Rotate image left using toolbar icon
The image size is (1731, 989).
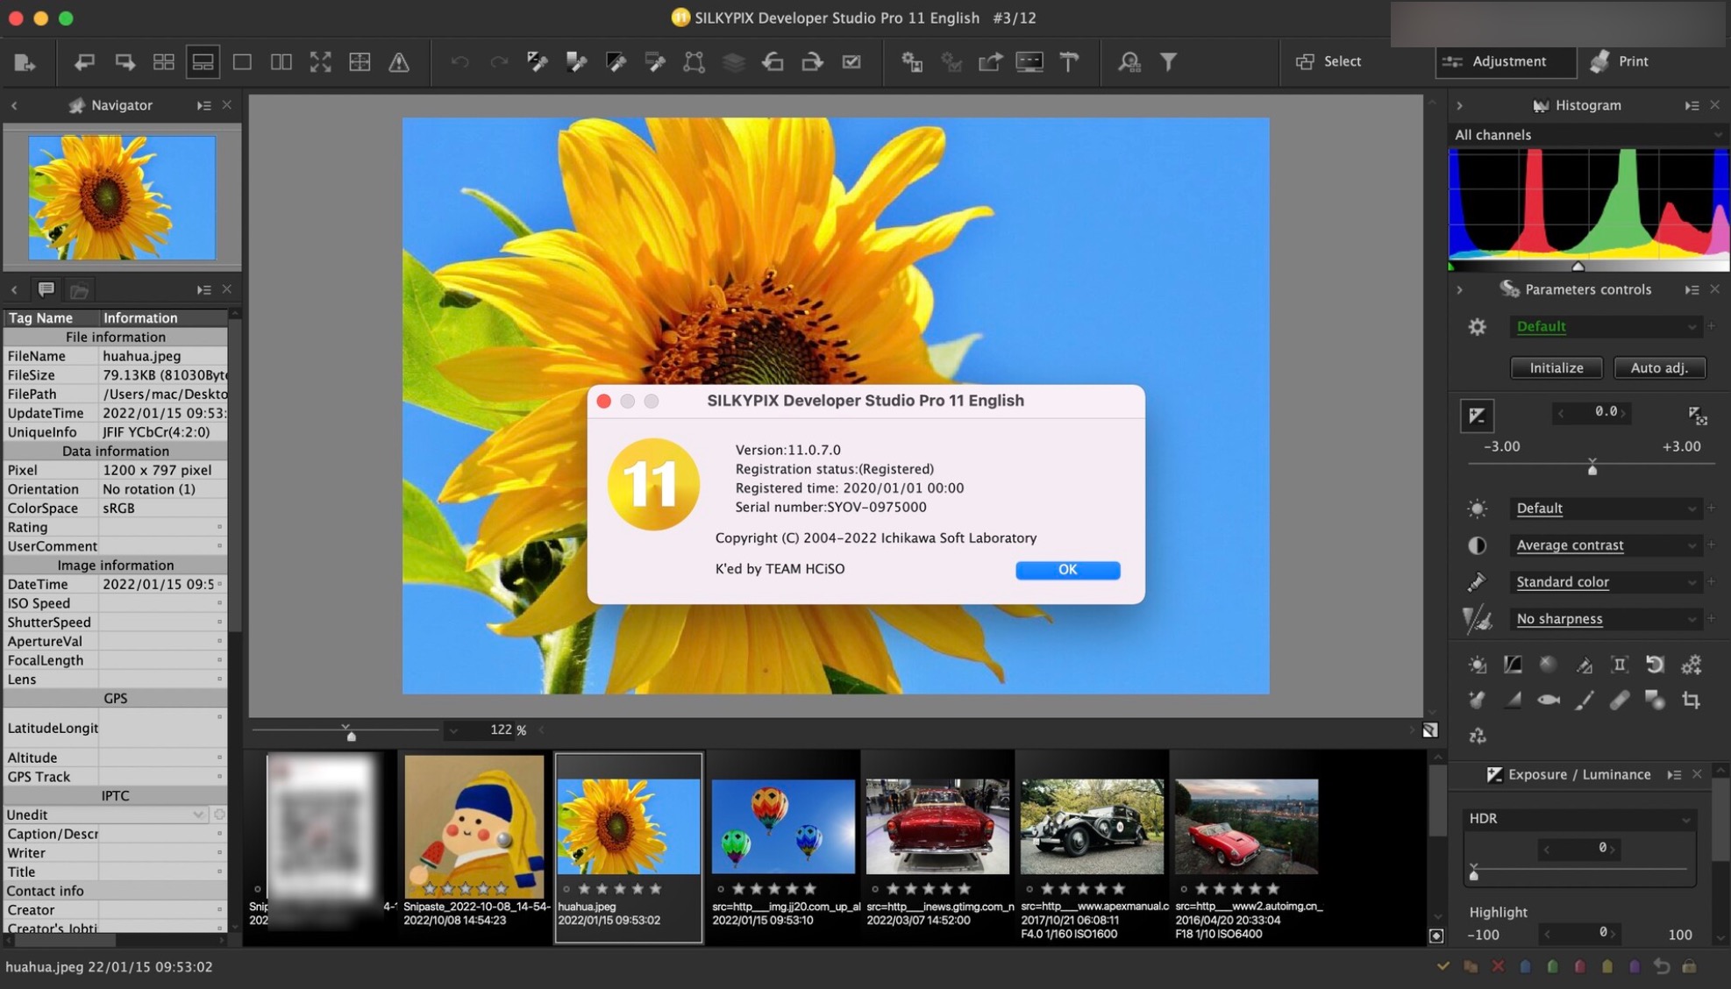773,62
